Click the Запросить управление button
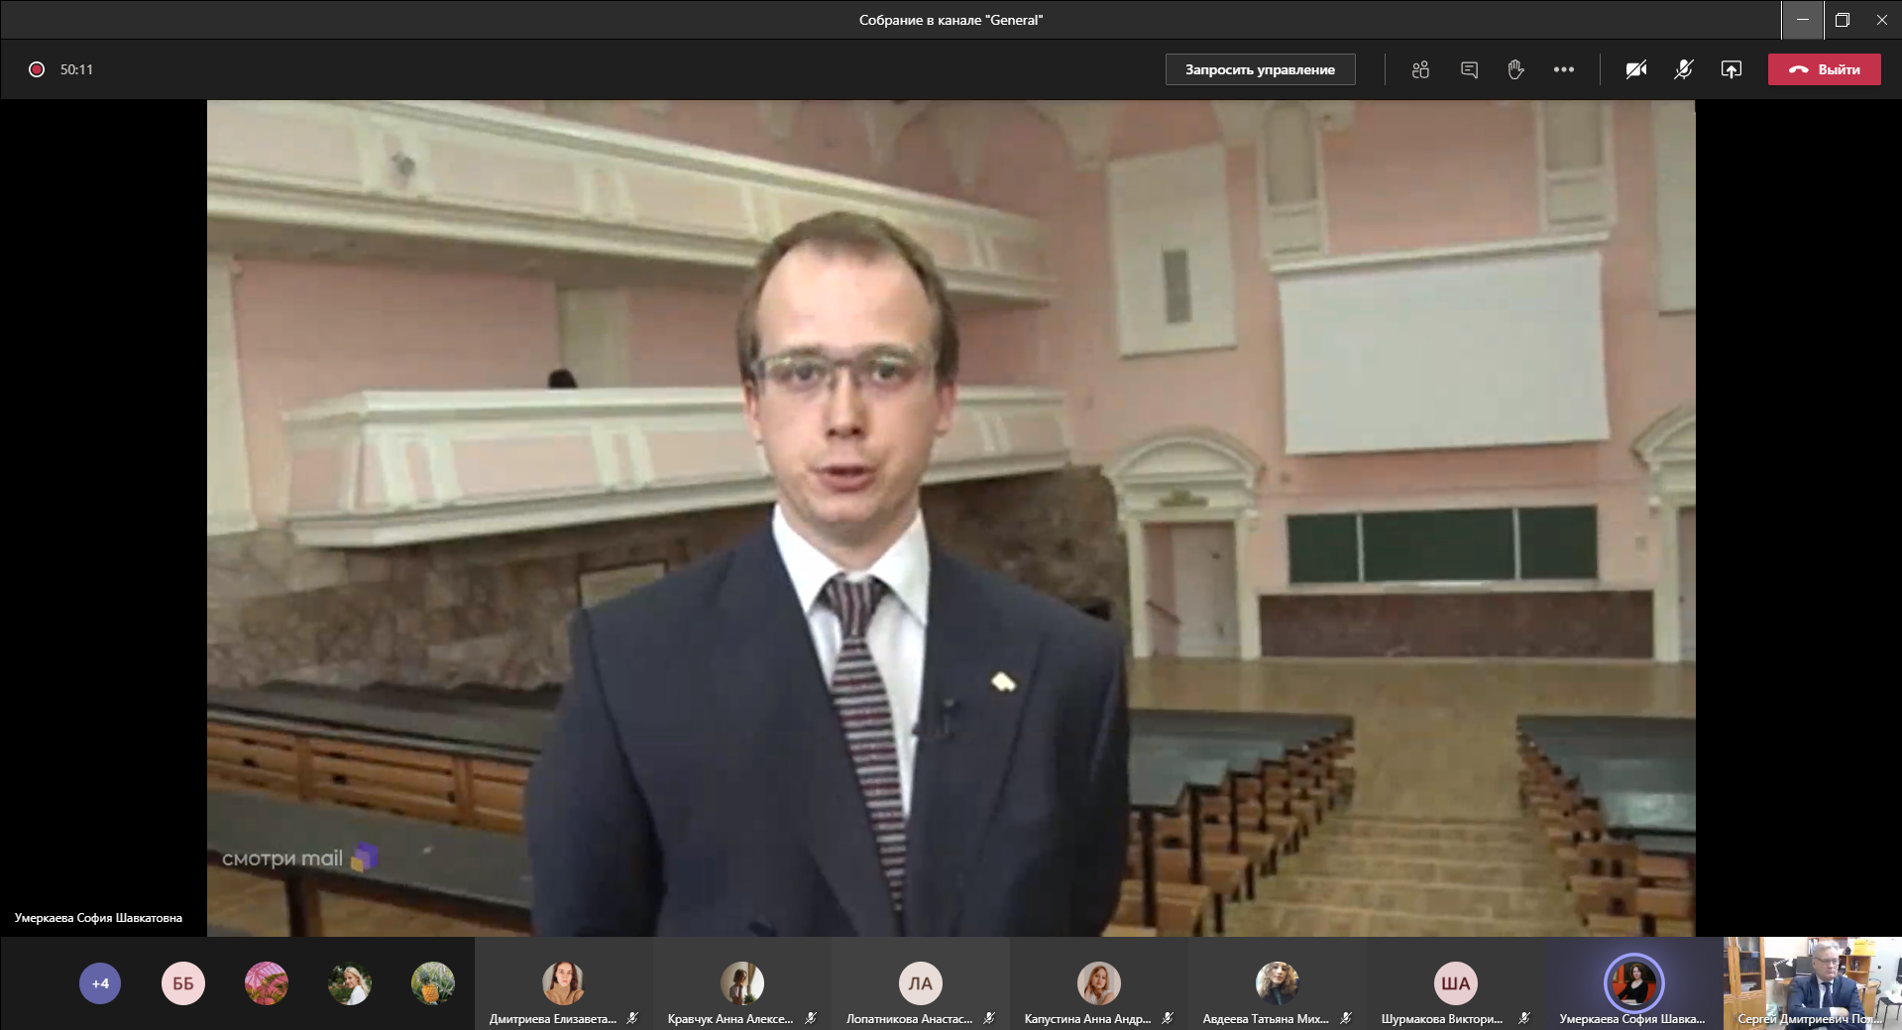The width and height of the screenshot is (1902, 1030). (x=1260, y=69)
